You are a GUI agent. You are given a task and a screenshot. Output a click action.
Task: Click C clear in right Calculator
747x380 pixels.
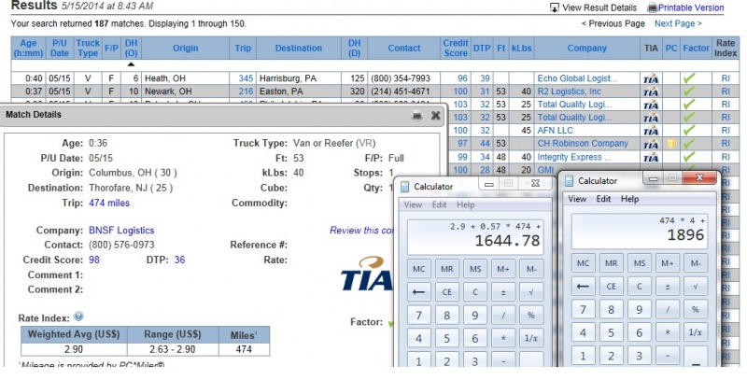(640, 287)
